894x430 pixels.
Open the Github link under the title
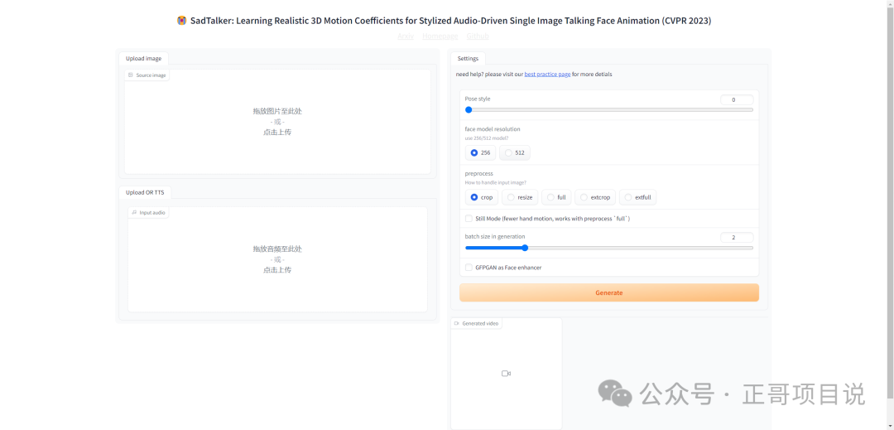[478, 36]
